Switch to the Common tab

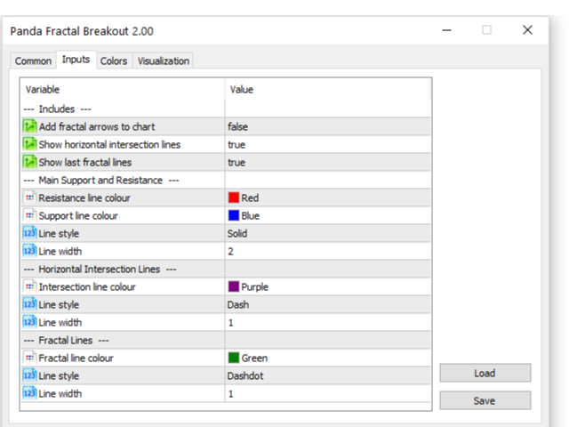[33, 60]
